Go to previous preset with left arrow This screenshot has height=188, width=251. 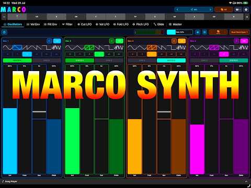pyautogui.click(x=177, y=9)
